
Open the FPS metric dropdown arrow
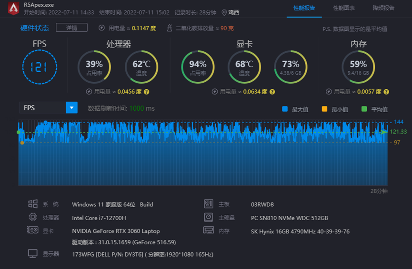pos(71,108)
